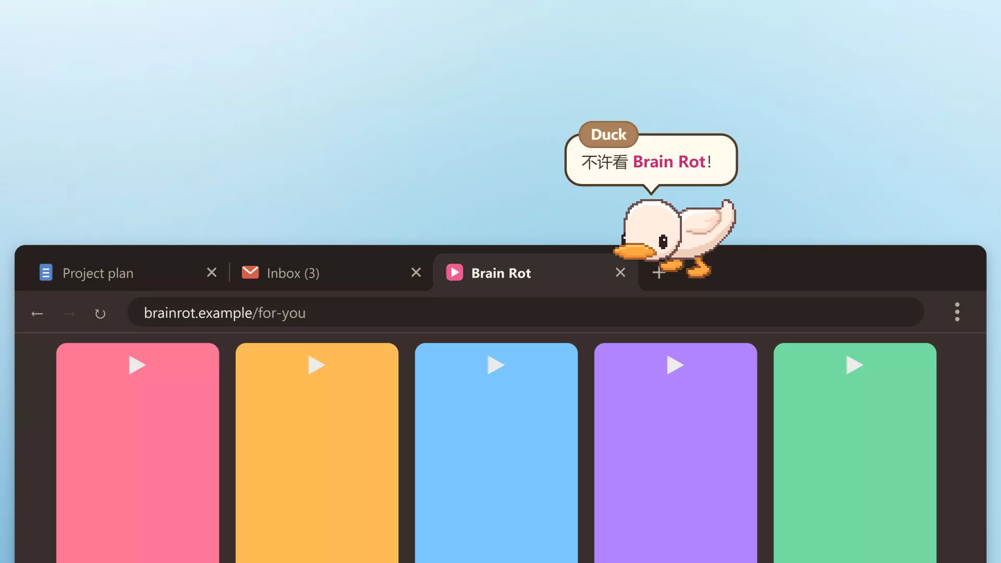Click the Duck speech bubble message
This screenshot has height=563, width=1001.
coord(651,161)
